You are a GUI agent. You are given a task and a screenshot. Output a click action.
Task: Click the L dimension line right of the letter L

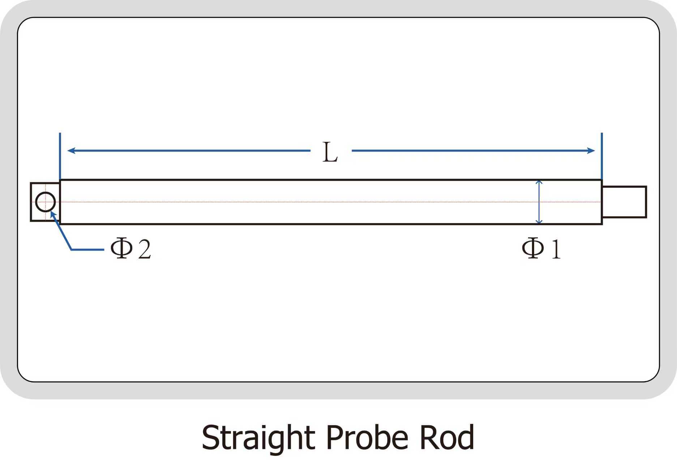click(x=470, y=150)
